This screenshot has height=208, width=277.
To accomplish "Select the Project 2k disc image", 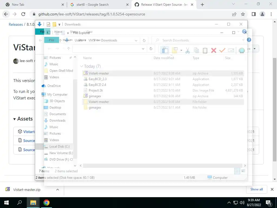I will pos(163,90).
